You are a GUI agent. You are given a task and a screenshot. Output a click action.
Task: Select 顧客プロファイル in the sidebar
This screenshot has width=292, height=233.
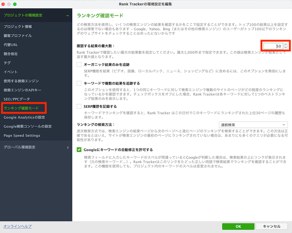tap(18, 36)
